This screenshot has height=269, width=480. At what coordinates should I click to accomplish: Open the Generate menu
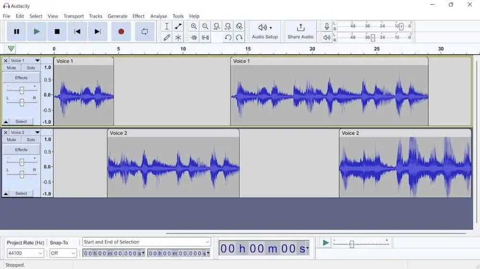[x=117, y=16]
